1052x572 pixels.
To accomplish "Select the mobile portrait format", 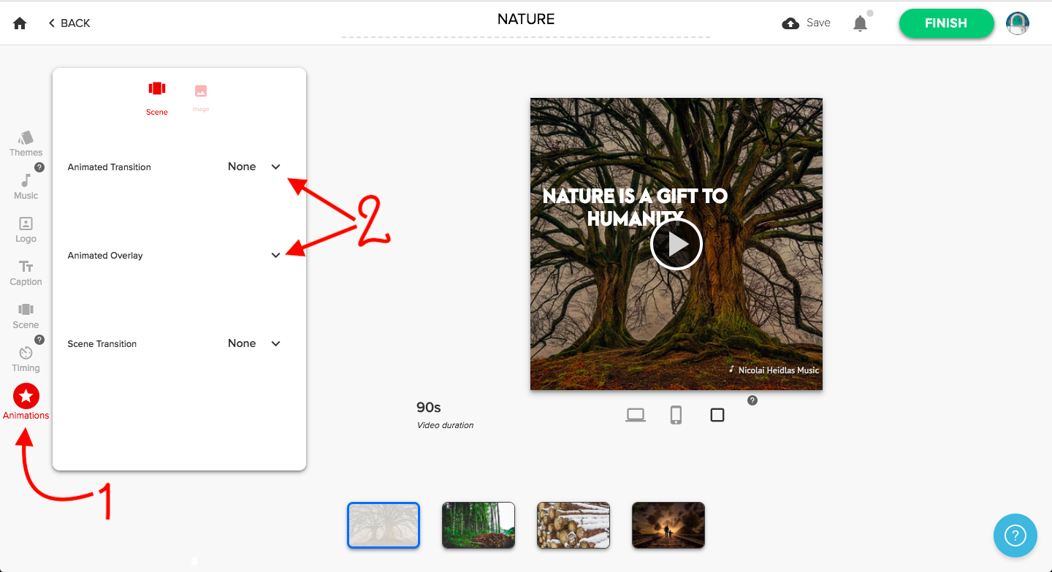I will (x=676, y=415).
